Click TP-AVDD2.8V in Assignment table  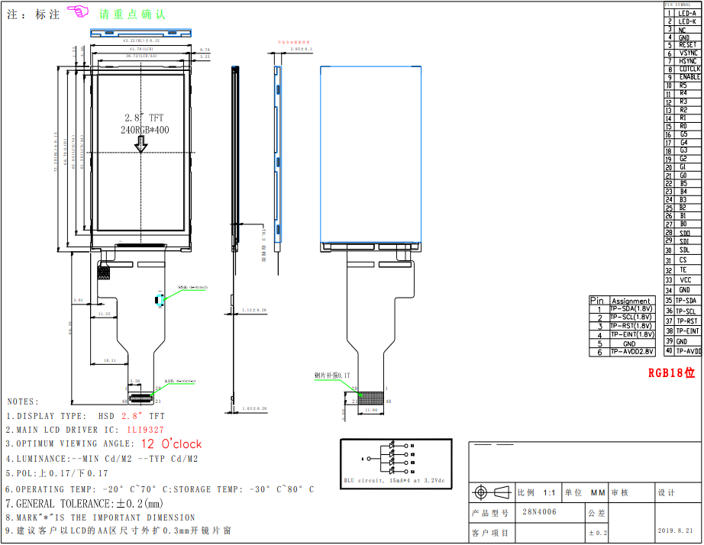click(x=631, y=352)
